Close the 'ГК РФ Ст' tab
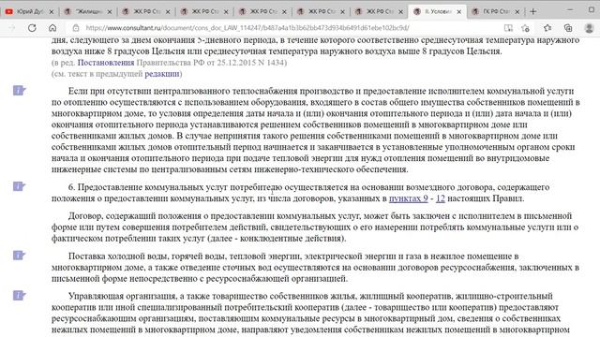 pos(517,12)
